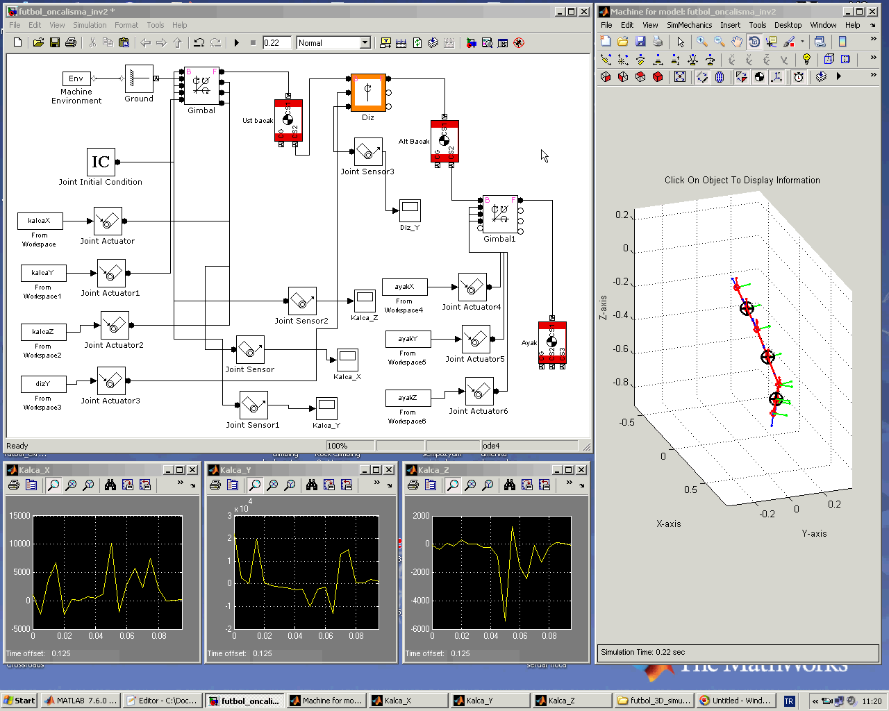Select the Kalca_Z scope block
Image resolution: width=889 pixels, height=711 pixels.
[x=365, y=301]
